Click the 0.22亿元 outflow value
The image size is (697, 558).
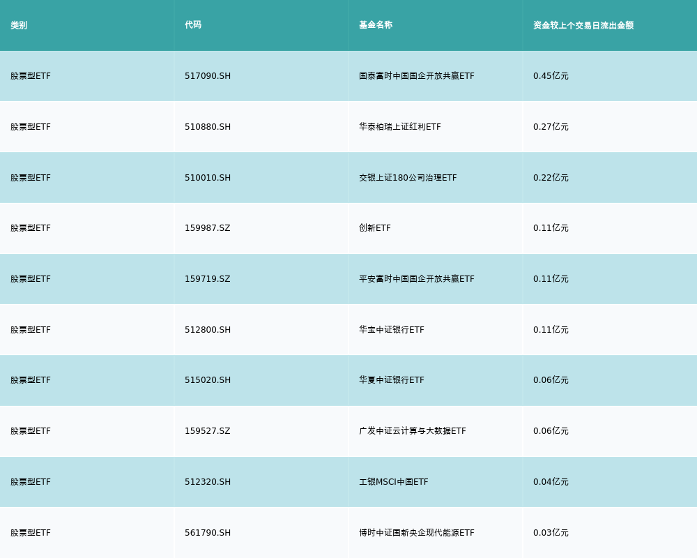(551, 178)
